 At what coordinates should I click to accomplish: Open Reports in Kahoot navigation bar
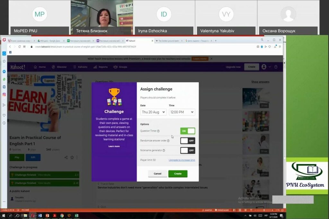click(x=101, y=67)
